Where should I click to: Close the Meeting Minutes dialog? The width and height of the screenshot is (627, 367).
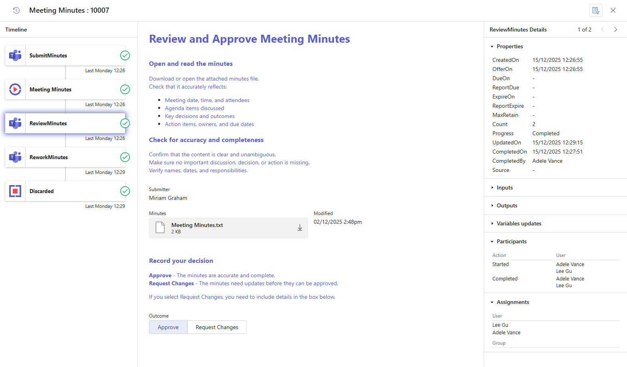point(613,10)
